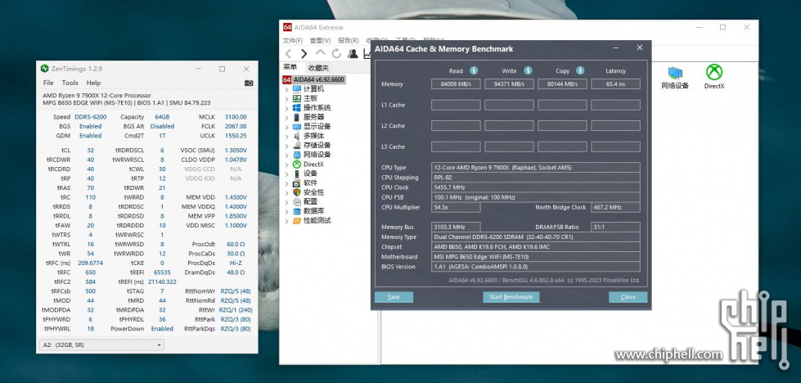This screenshot has height=383, width=801.
Task: Expand the 存储设备 tree node
Action: [286, 146]
